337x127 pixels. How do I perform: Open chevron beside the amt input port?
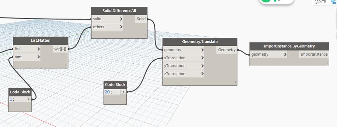click(38, 57)
